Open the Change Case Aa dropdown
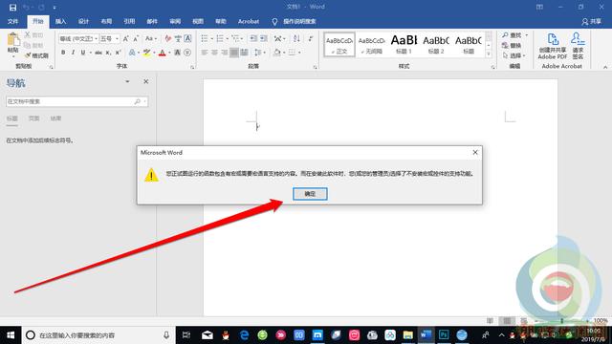Image resolution: width=612 pixels, height=344 pixels. point(151,38)
